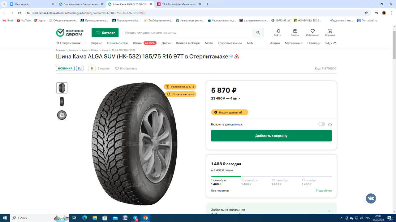This screenshot has width=396, height=222.
Task: Click the Заказы box icon
Action: click(x=295, y=31)
